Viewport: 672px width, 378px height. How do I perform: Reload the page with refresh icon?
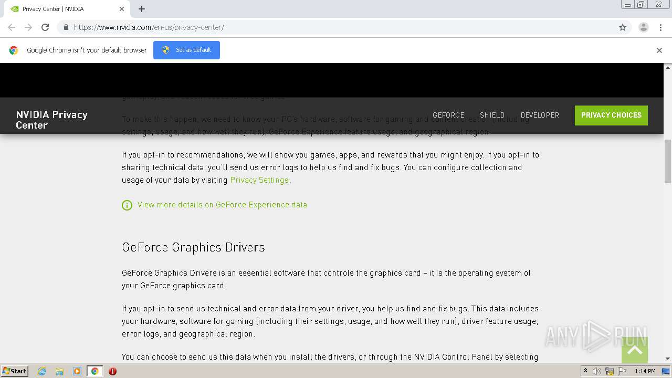(x=45, y=27)
